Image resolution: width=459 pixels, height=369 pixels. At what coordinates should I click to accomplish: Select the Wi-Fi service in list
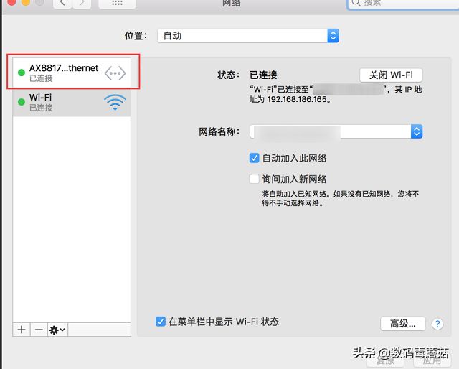pyautogui.click(x=72, y=102)
